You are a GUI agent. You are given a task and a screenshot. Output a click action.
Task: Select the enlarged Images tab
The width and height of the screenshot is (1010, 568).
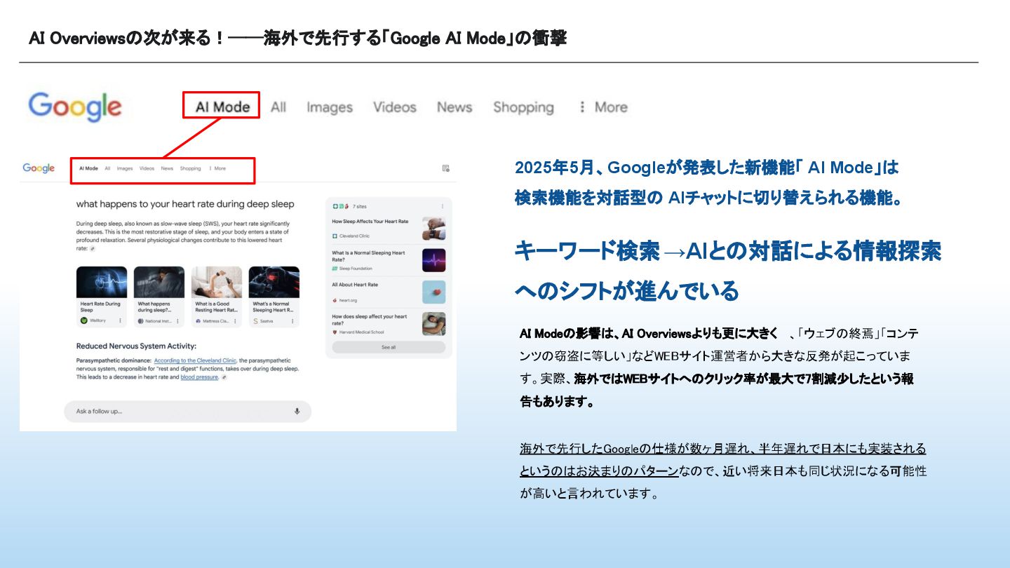click(x=330, y=107)
